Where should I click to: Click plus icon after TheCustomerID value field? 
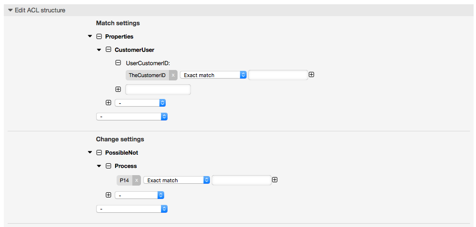click(x=312, y=75)
